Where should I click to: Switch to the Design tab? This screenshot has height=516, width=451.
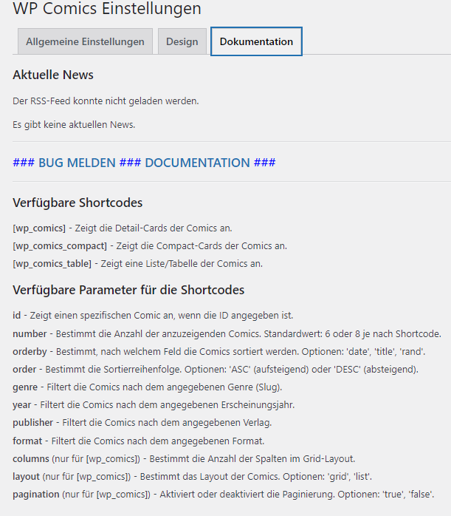click(x=182, y=41)
